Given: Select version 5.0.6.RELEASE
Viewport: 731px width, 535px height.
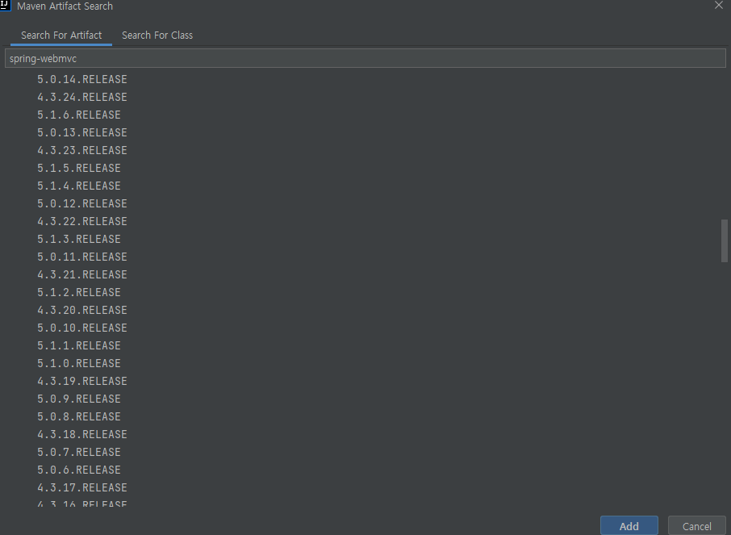Looking at the screenshot, I should click(x=79, y=469).
